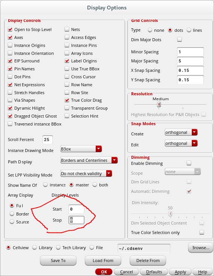Toggle EIP Surround checkbox
This screenshot has height=276, width=214.
(x=10, y=61)
